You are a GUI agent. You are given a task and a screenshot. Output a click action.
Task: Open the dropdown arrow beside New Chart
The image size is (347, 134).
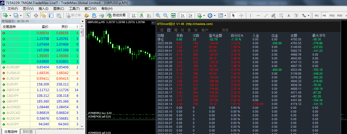click(10, 15)
